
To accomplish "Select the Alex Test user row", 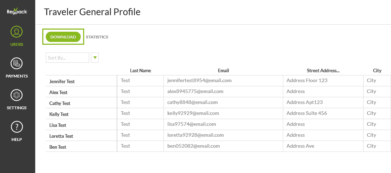I will [58, 92].
